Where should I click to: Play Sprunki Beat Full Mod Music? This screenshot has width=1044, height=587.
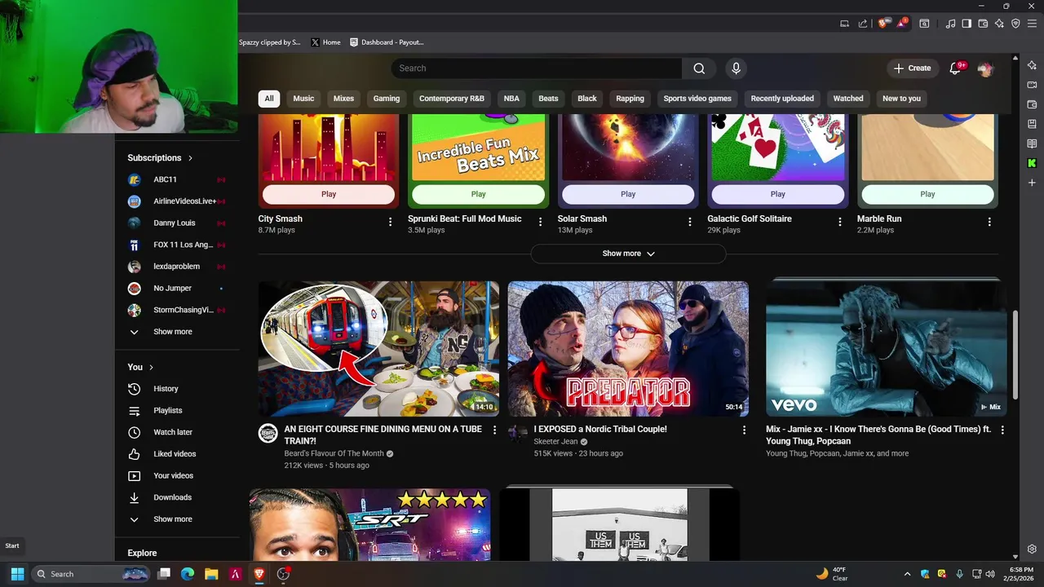coord(478,194)
